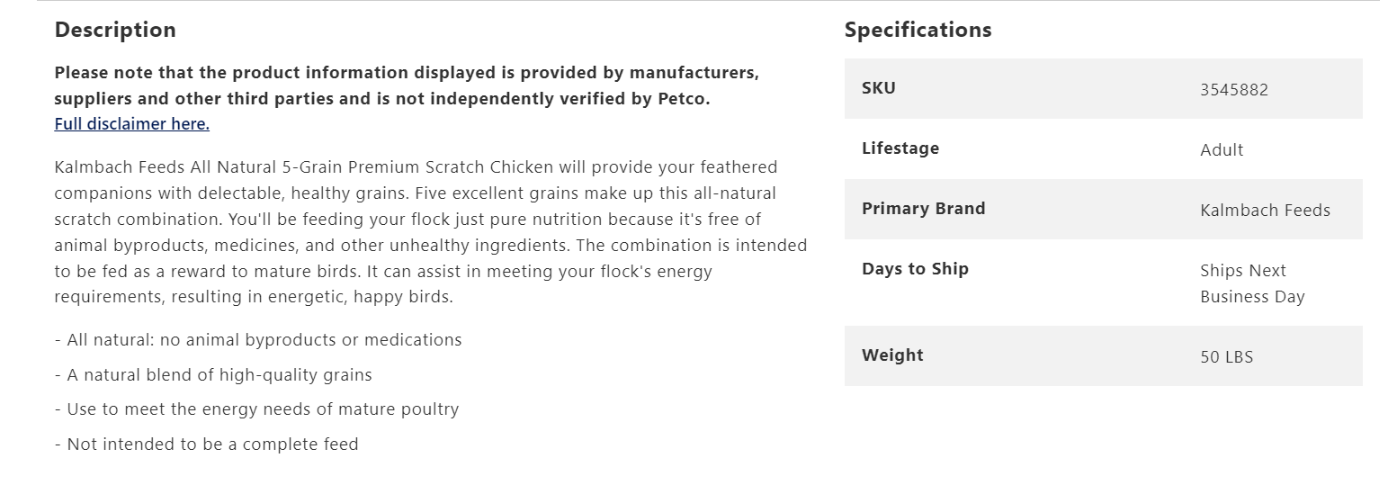Screen dimensions: 1388x494
Task: Click the Adult lifestage value
Action: coord(1222,150)
